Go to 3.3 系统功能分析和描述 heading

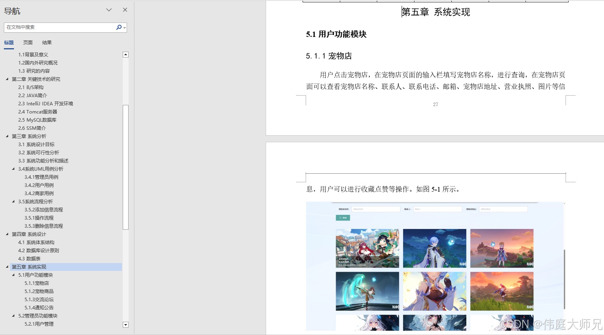tap(44, 161)
